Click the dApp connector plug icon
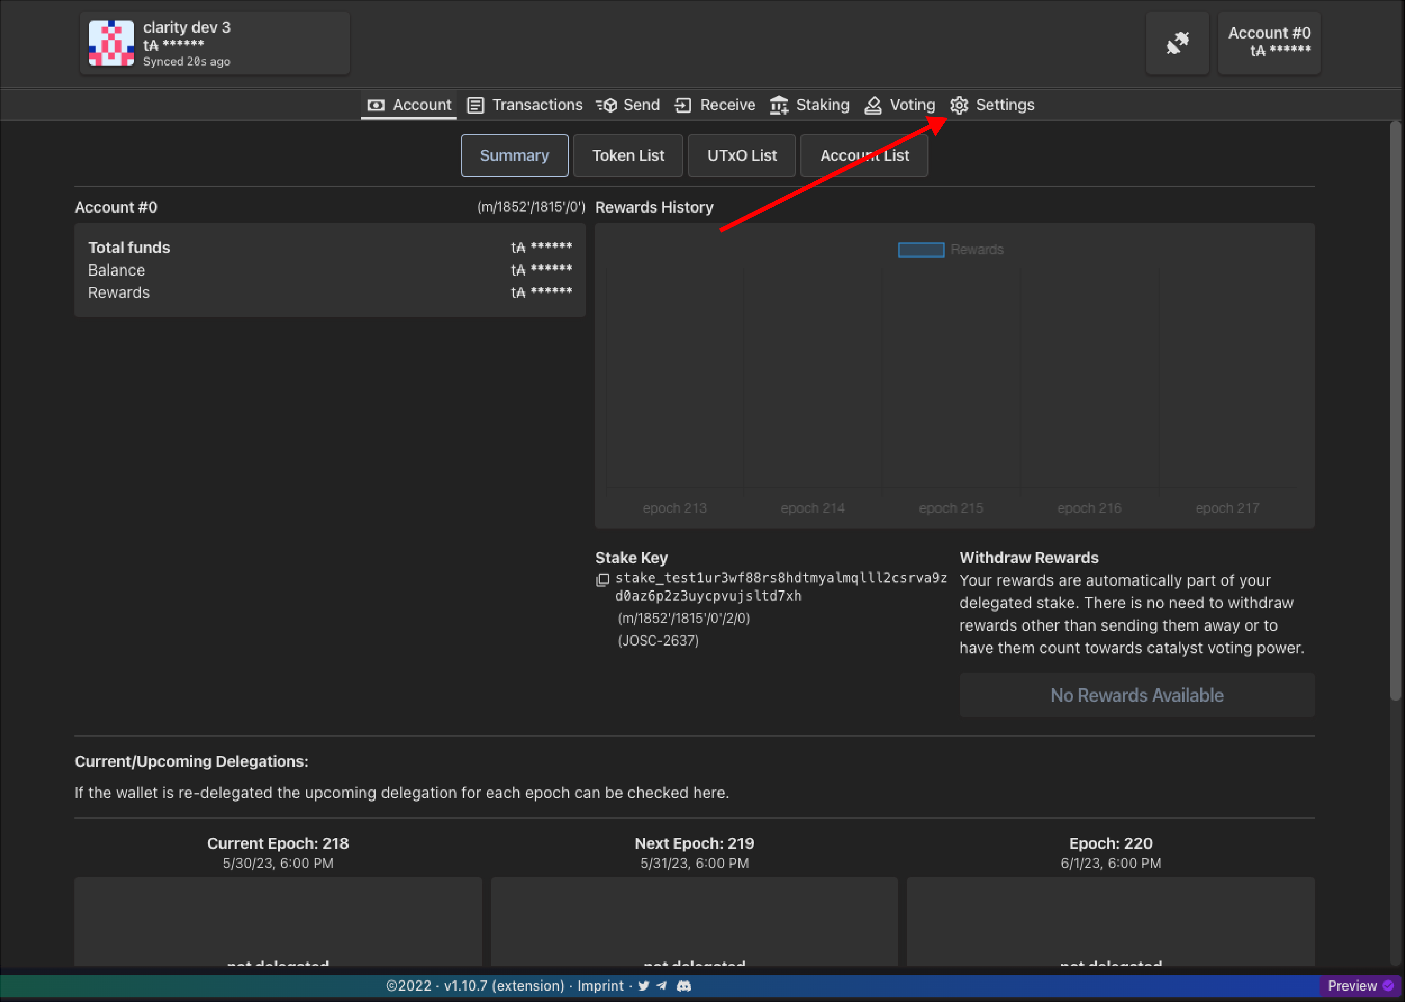1405x1002 pixels. pos(1177,43)
